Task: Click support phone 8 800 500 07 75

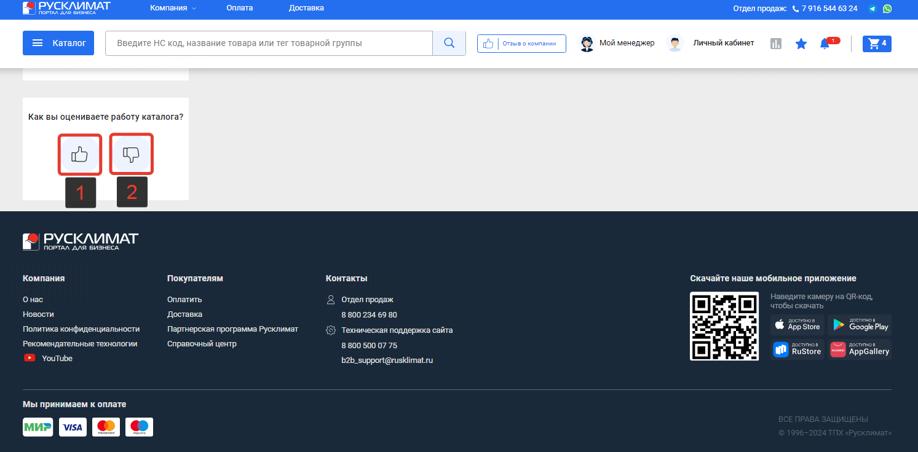Action: (369, 346)
